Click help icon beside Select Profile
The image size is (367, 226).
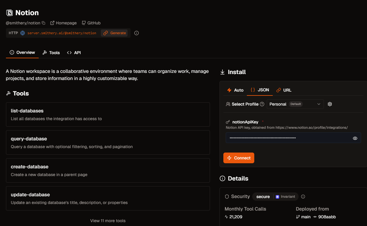(x=262, y=104)
